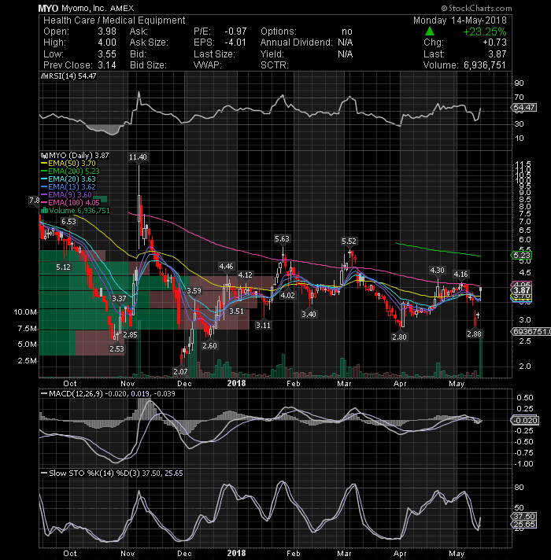Click the Health Care / Medical Equipment label
The width and height of the screenshot is (551, 560).
(114, 20)
